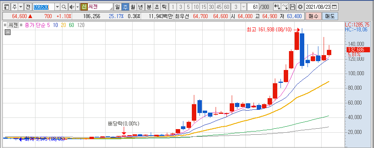Click the date field 2021/08/23

tap(318, 7)
